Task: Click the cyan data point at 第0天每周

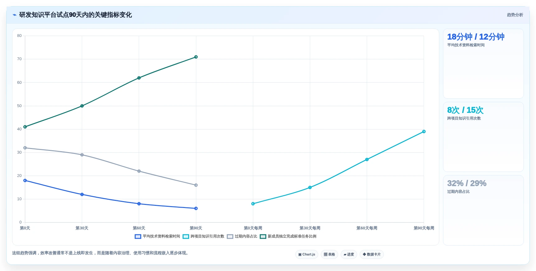Action: coord(253,204)
